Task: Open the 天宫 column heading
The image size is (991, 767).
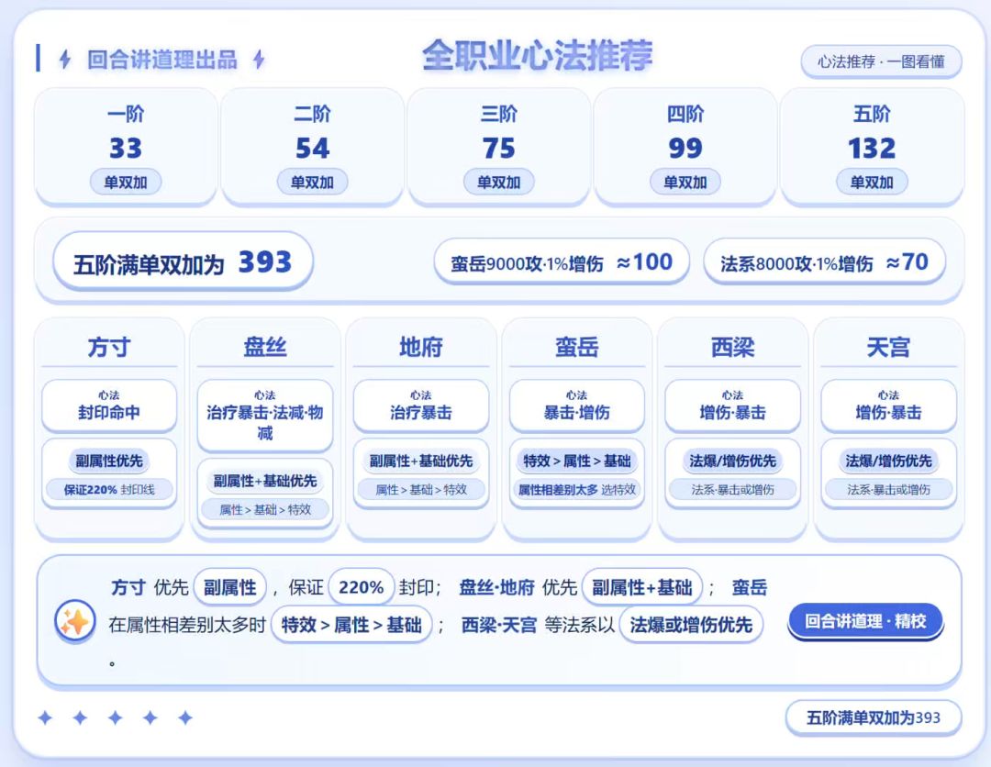Action: pyautogui.click(x=888, y=347)
